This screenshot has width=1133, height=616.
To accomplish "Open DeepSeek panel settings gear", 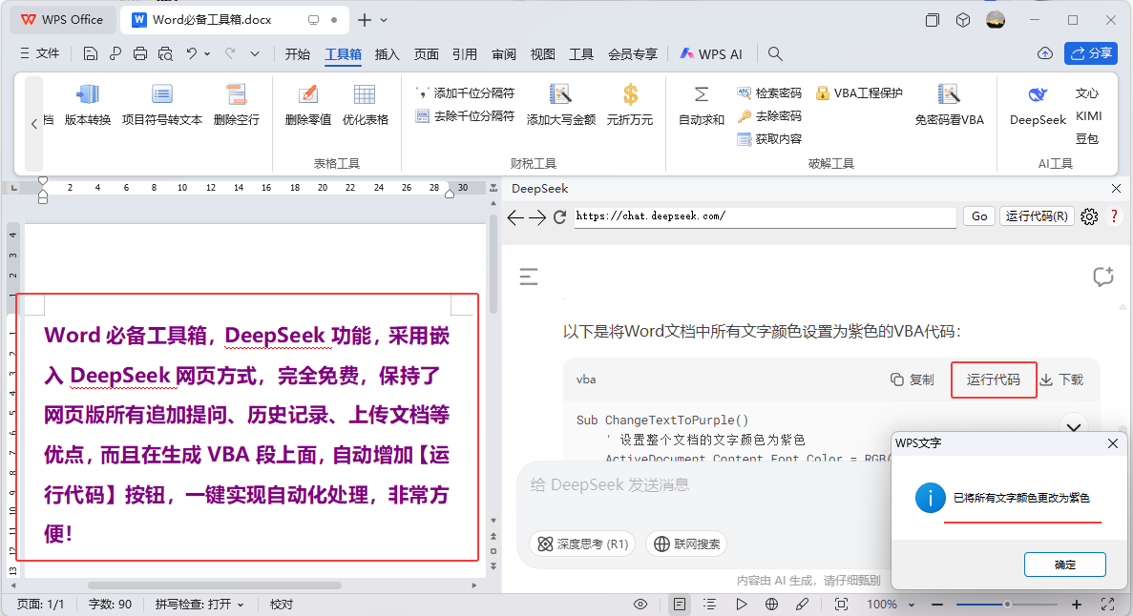I will tap(1089, 216).
